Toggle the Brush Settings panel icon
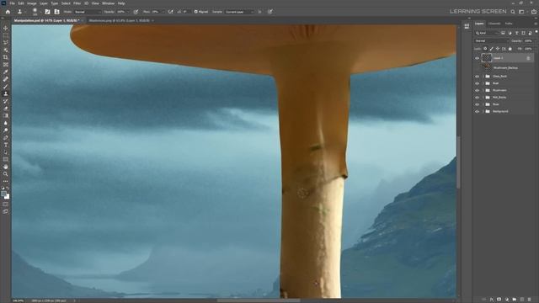Viewport: 539px width, 303px height. point(47,12)
